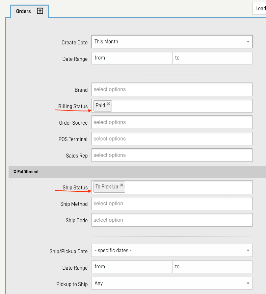Open the Ship Method option field
Viewport: 266px width, 294px height.
(172, 204)
